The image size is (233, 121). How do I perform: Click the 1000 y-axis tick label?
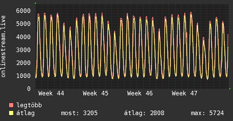[23, 76]
